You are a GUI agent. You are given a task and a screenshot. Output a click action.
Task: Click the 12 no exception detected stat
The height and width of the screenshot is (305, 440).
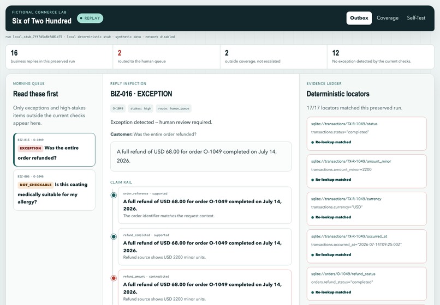(x=380, y=57)
